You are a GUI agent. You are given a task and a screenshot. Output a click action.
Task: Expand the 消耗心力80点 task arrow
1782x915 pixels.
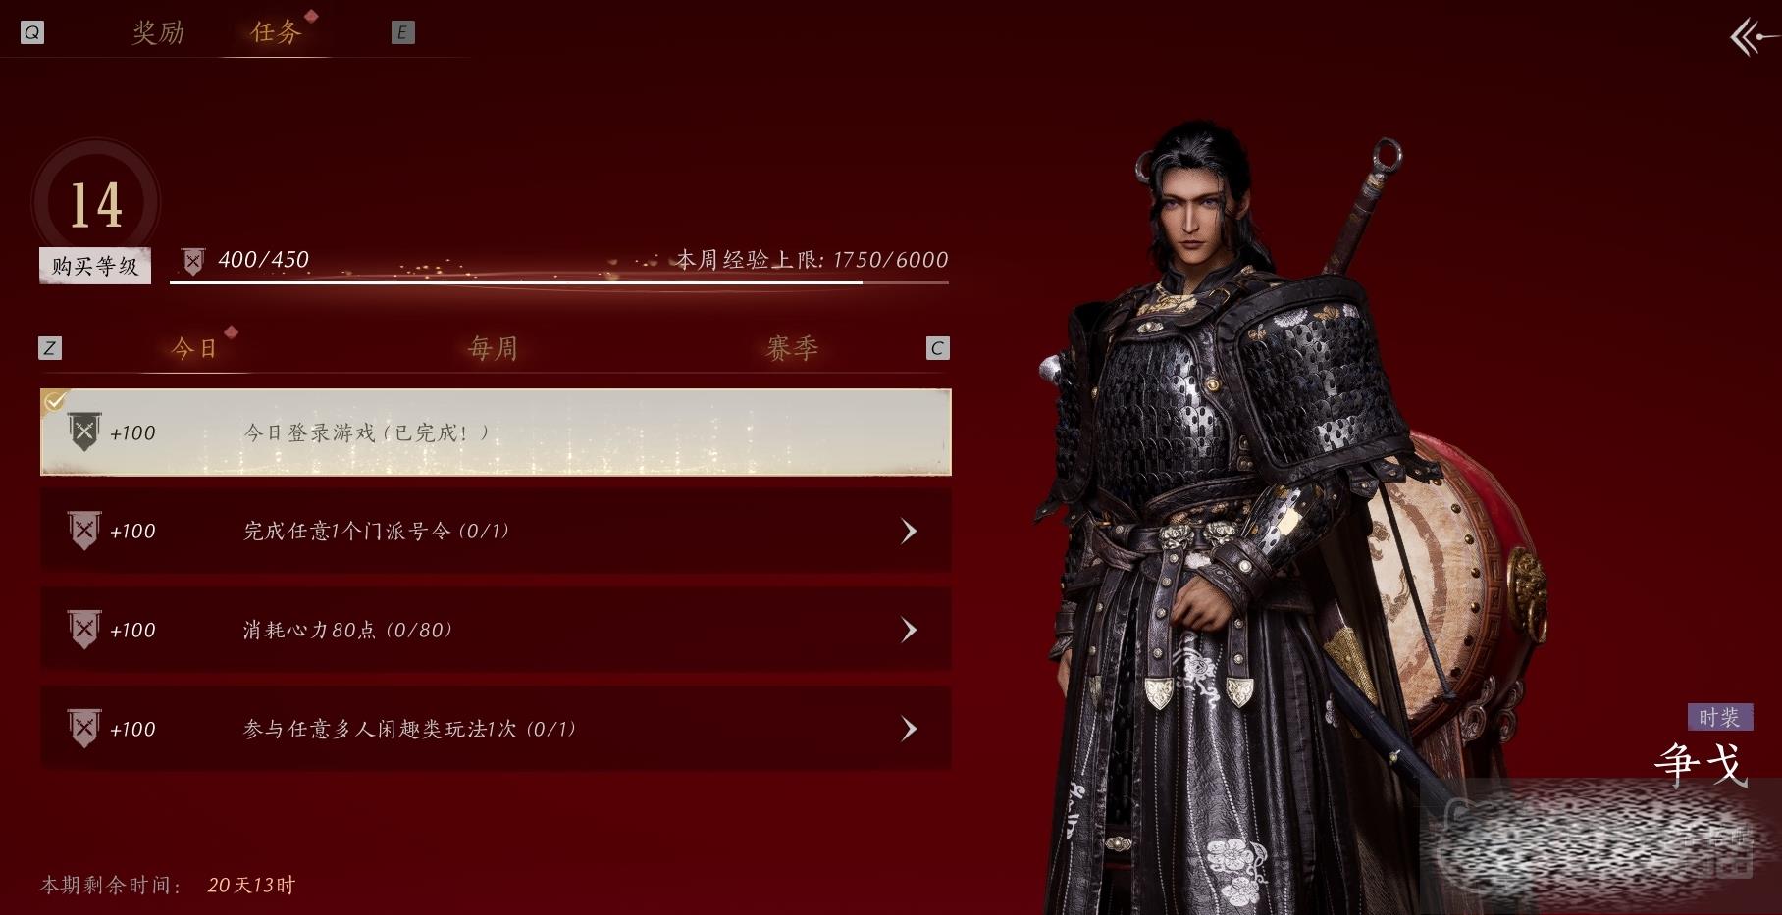pos(909,630)
